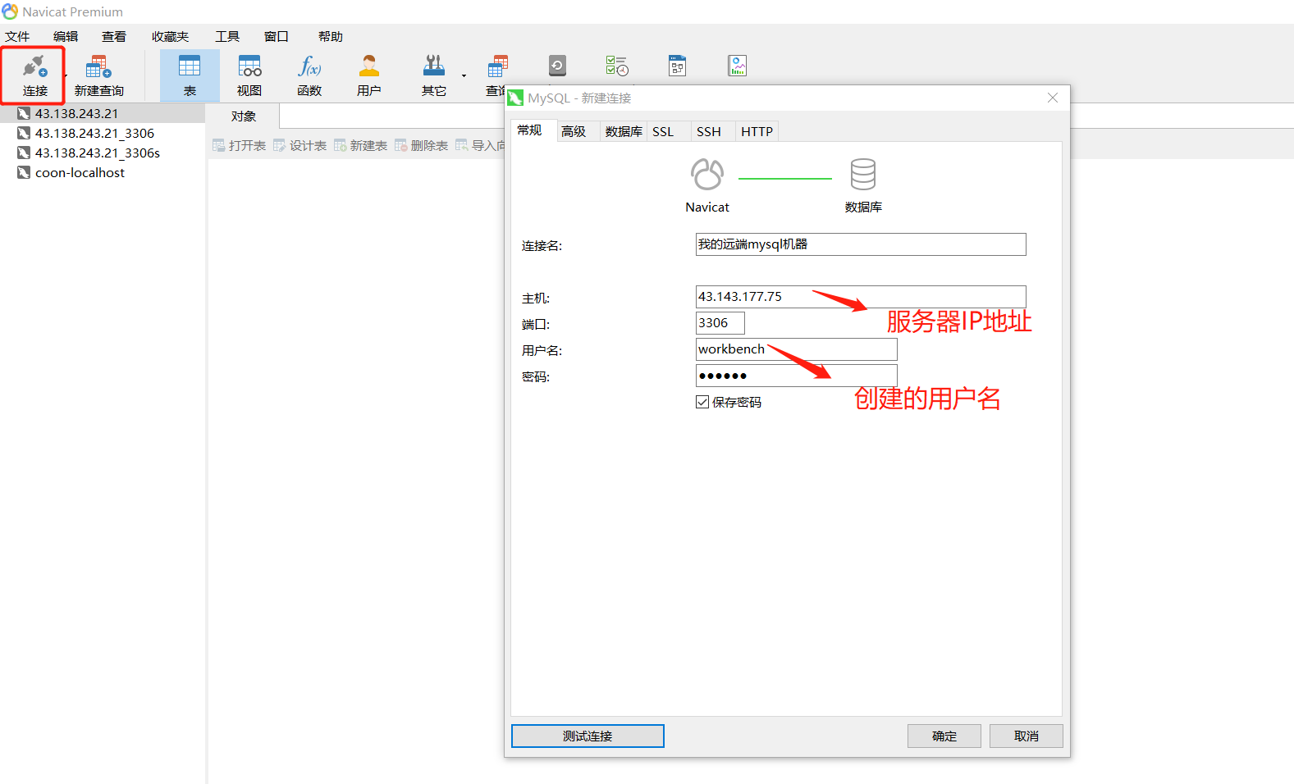Select connection 43.138.243.21 in the tree
This screenshot has height=784, width=1294.
pyautogui.click(x=103, y=113)
